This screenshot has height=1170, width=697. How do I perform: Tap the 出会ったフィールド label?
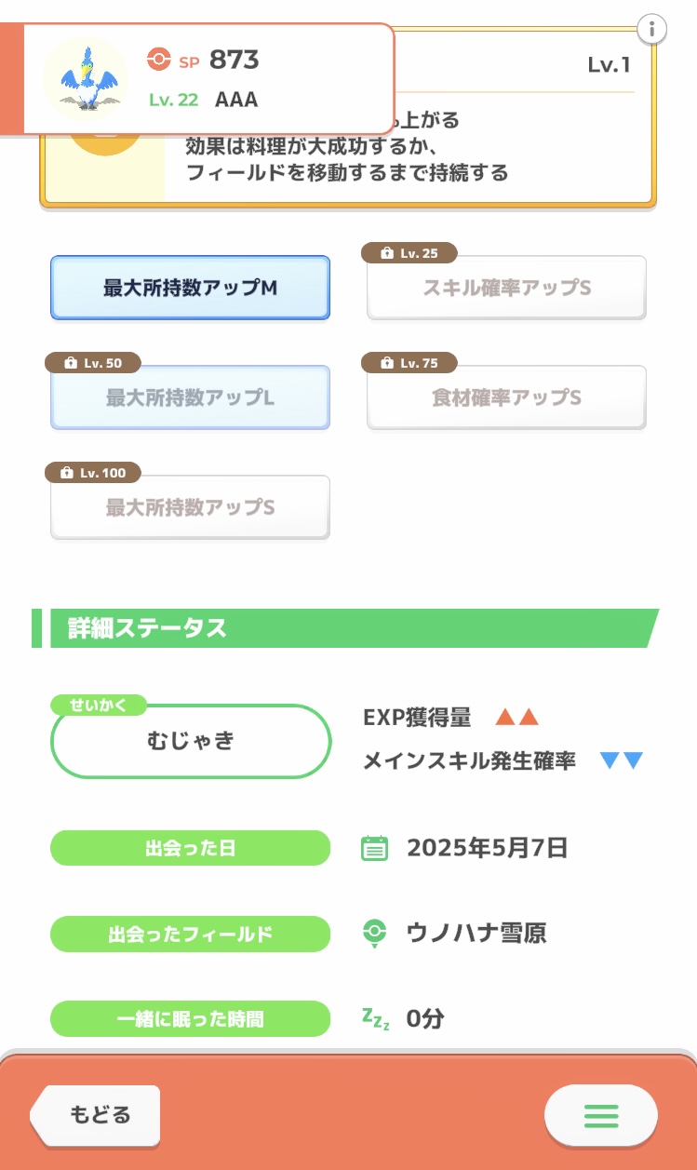point(190,934)
